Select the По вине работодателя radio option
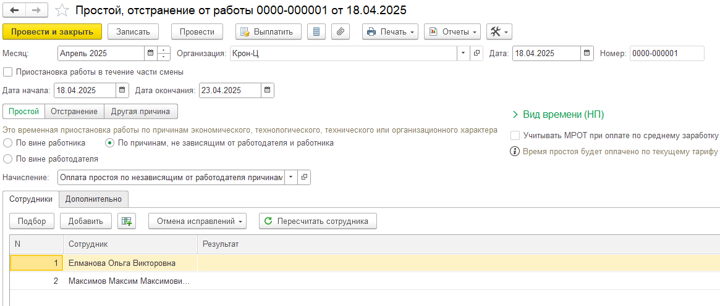720x306 pixels. [7, 159]
